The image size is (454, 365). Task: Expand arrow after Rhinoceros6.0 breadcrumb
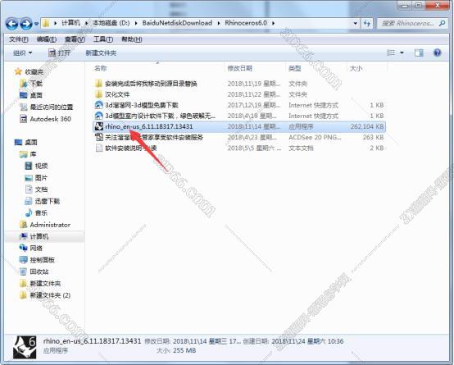[x=273, y=23]
